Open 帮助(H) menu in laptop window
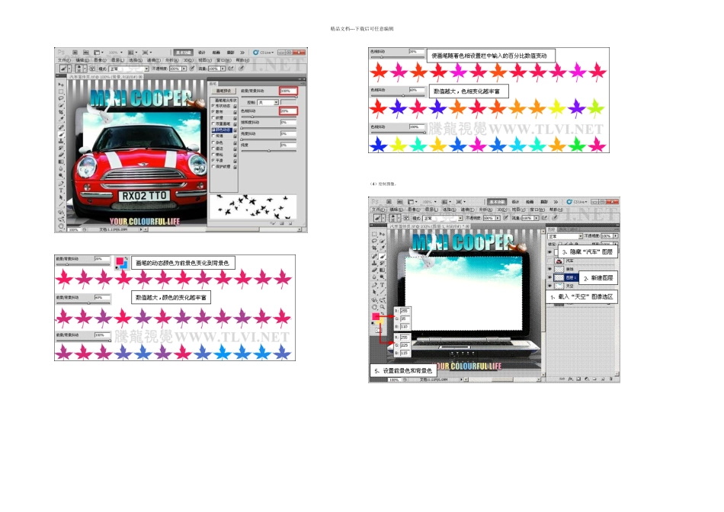Image resolution: width=724 pixels, height=512 pixels. point(556,210)
